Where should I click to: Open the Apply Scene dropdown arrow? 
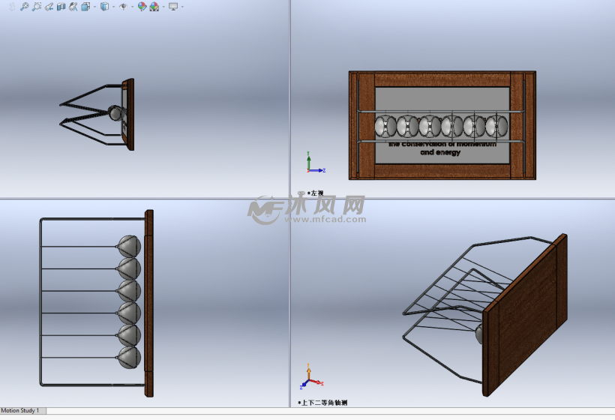163,7
